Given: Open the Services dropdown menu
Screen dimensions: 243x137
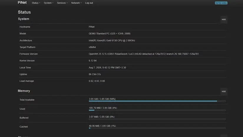Looking at the screenshot, I should [62, 3].
